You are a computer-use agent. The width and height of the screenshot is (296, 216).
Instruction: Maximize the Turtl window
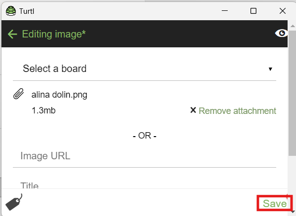(x=253, y=11)
